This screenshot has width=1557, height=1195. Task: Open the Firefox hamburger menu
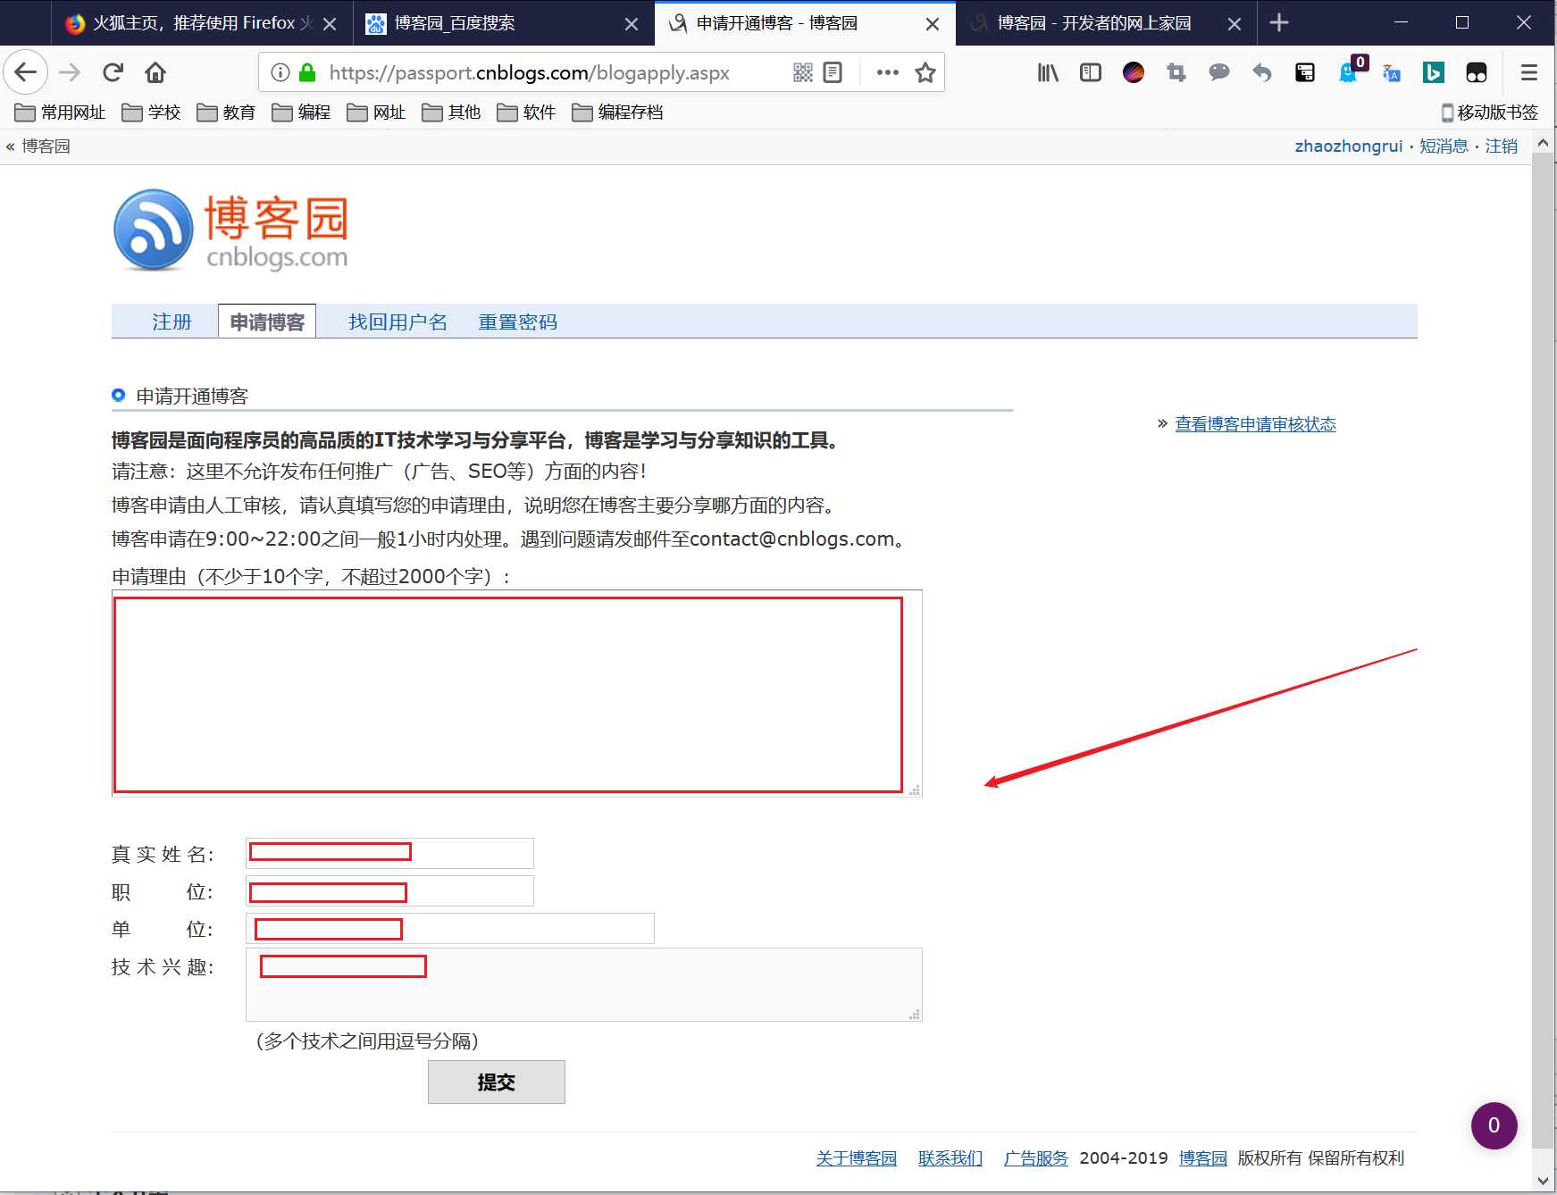(x=1529, y=72)
